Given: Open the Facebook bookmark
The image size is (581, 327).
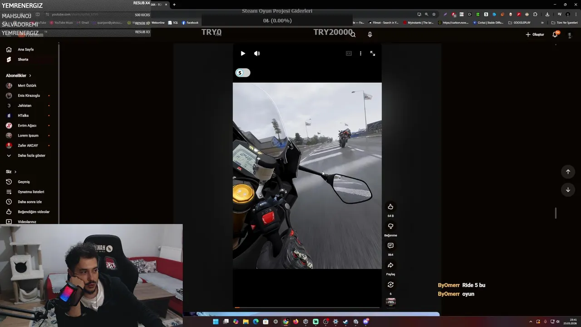Looking at the screenshot, I should [190, 23].
